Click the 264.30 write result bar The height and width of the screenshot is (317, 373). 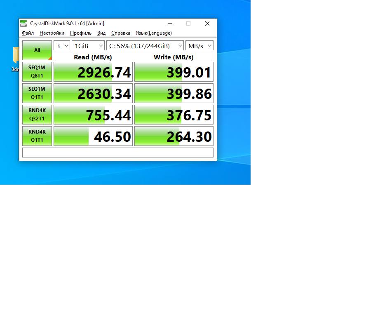point(174,136)
